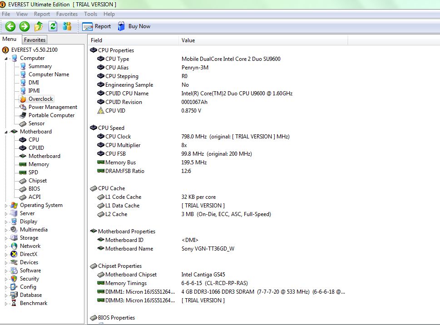
Task: Expand the Security tree node
Action: tap(6, 279)
